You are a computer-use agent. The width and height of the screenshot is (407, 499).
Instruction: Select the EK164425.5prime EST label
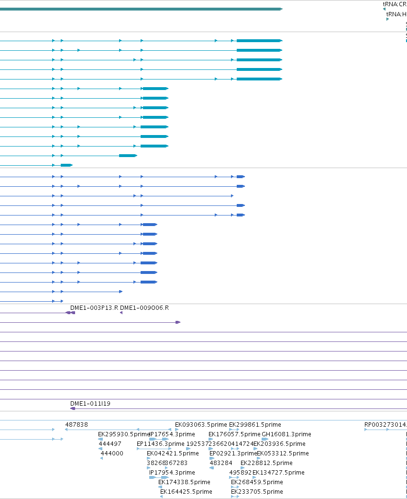186,491
